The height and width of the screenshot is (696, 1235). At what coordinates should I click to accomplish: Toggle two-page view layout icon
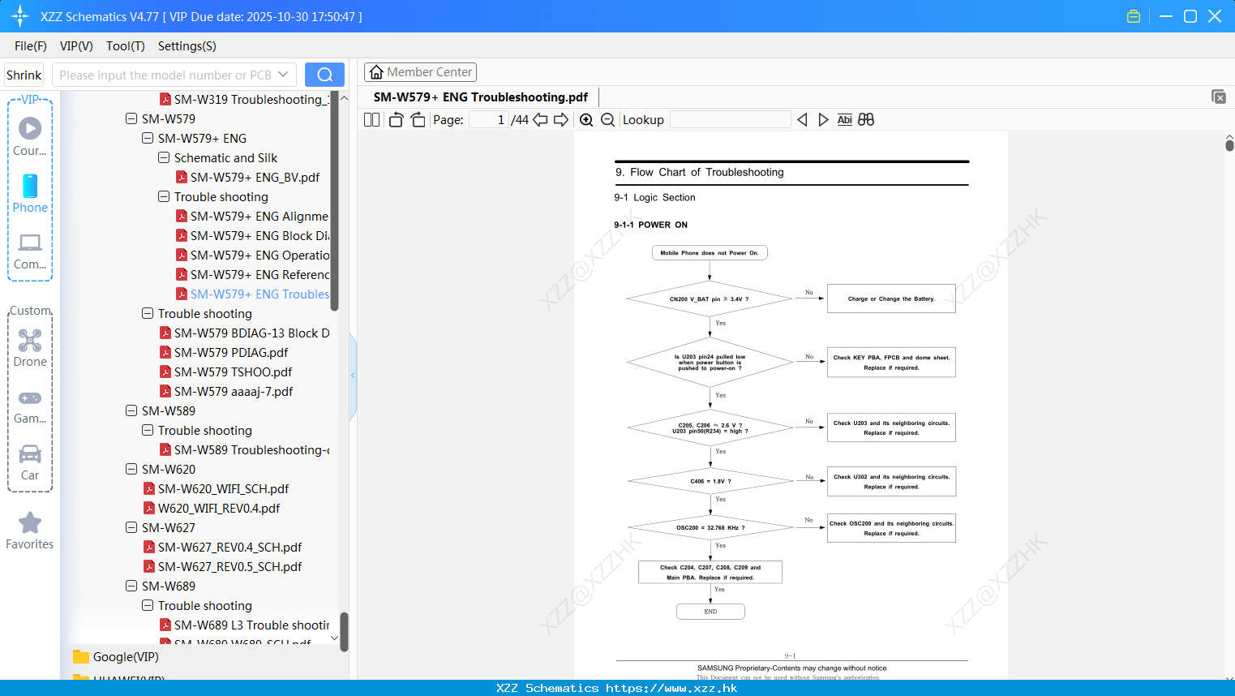coord(371,120)
